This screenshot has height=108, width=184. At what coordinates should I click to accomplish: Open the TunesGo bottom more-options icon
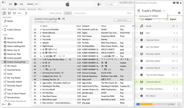[x=179, y=104]
